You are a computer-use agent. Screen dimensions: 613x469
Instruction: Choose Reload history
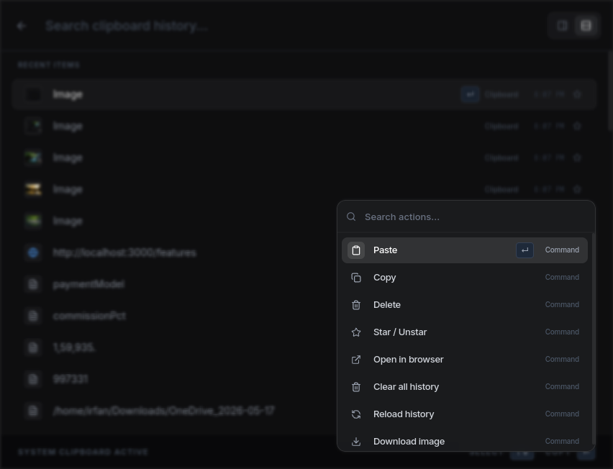(x=465, y=414)
